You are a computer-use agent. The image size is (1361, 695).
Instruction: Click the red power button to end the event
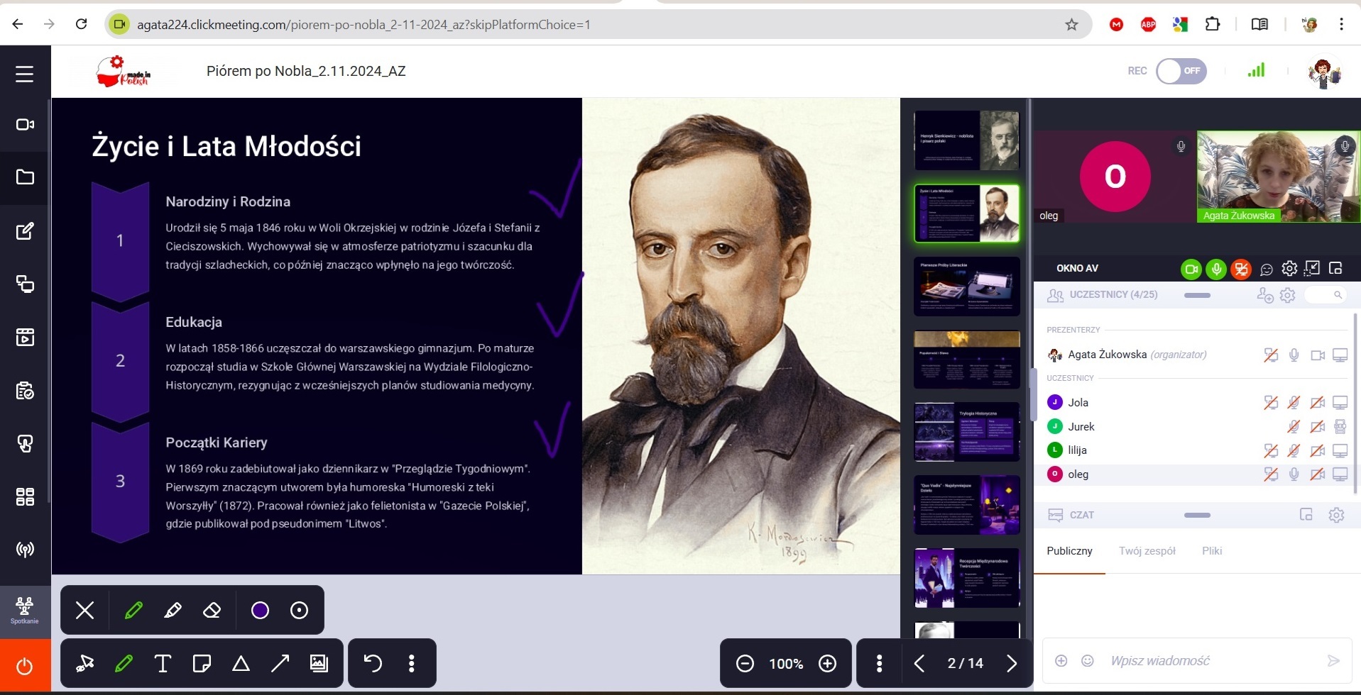pyautogui.click(x=25, y=666)
